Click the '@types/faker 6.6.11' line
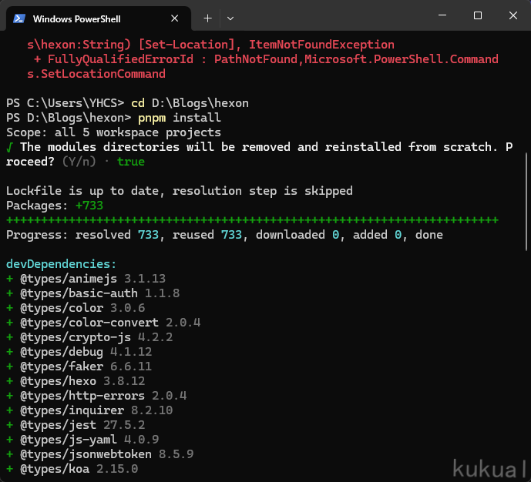Screen dimensions: 531x482 [79, 367]
